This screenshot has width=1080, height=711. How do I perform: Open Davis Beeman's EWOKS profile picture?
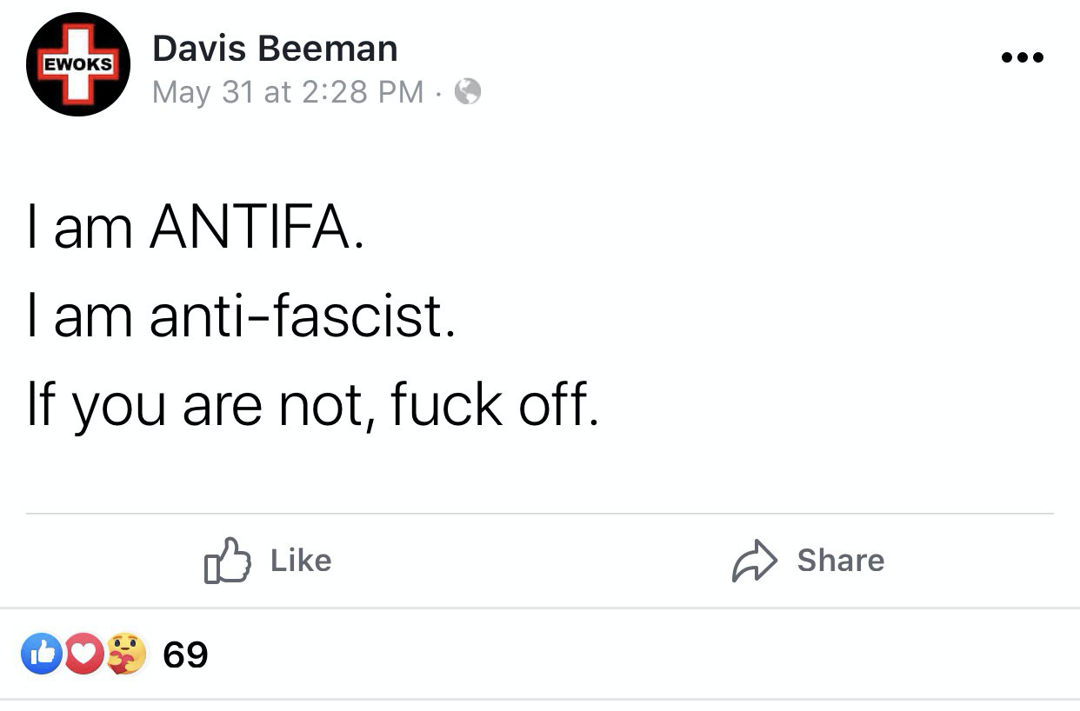pyautogui.click(x=78, y=64)
